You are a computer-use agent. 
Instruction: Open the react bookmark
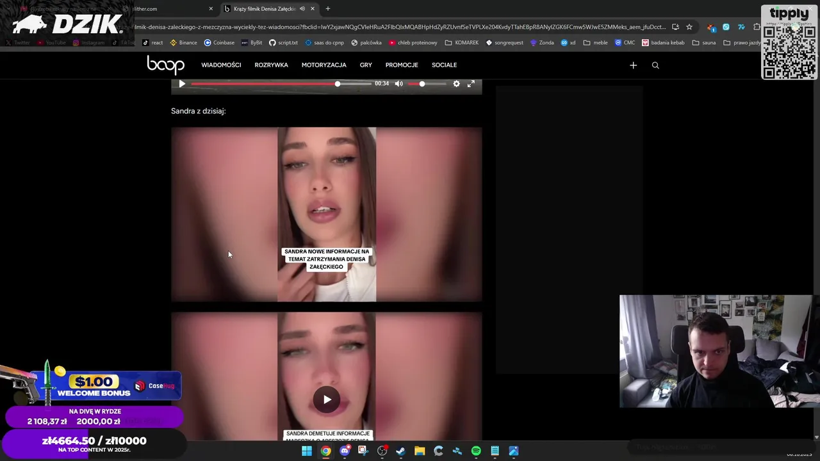pyautogui.click(x=152, y=43)
